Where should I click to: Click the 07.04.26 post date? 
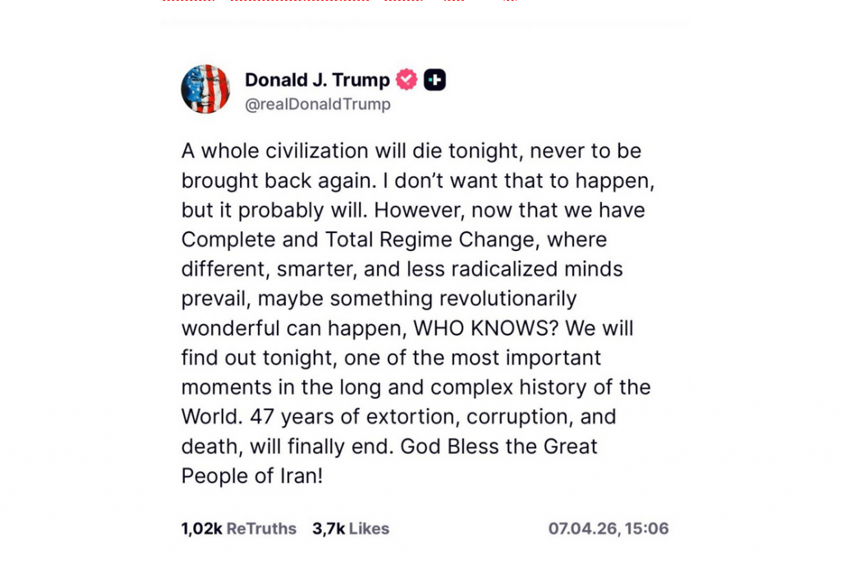pyautogui.click(x=582, y=528)
